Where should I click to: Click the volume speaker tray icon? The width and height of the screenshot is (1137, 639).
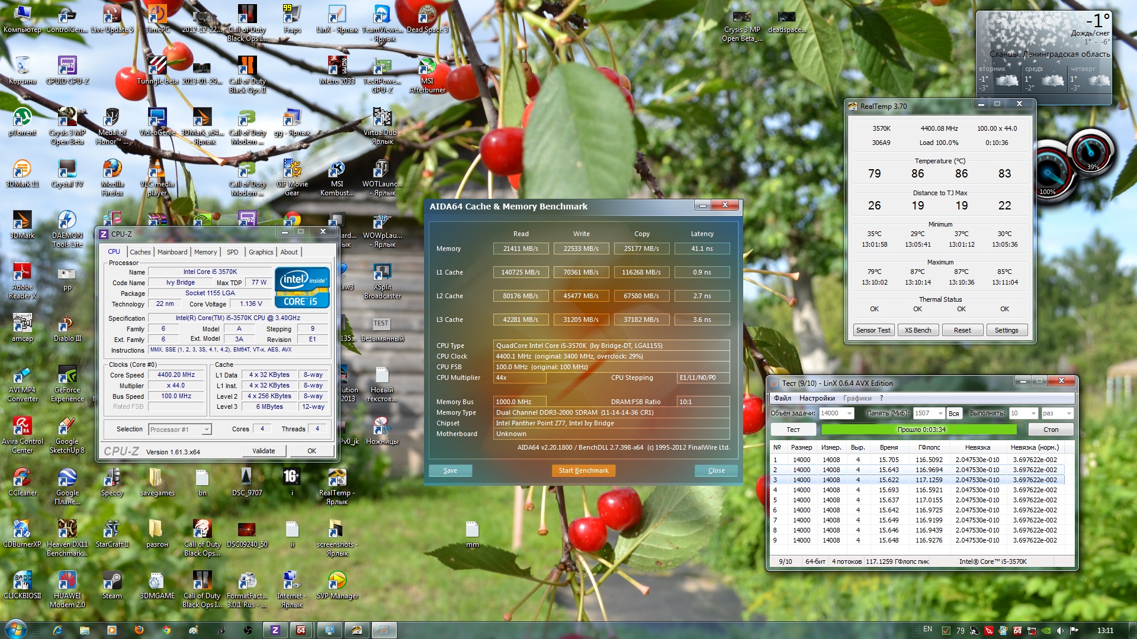point(1060,631)
